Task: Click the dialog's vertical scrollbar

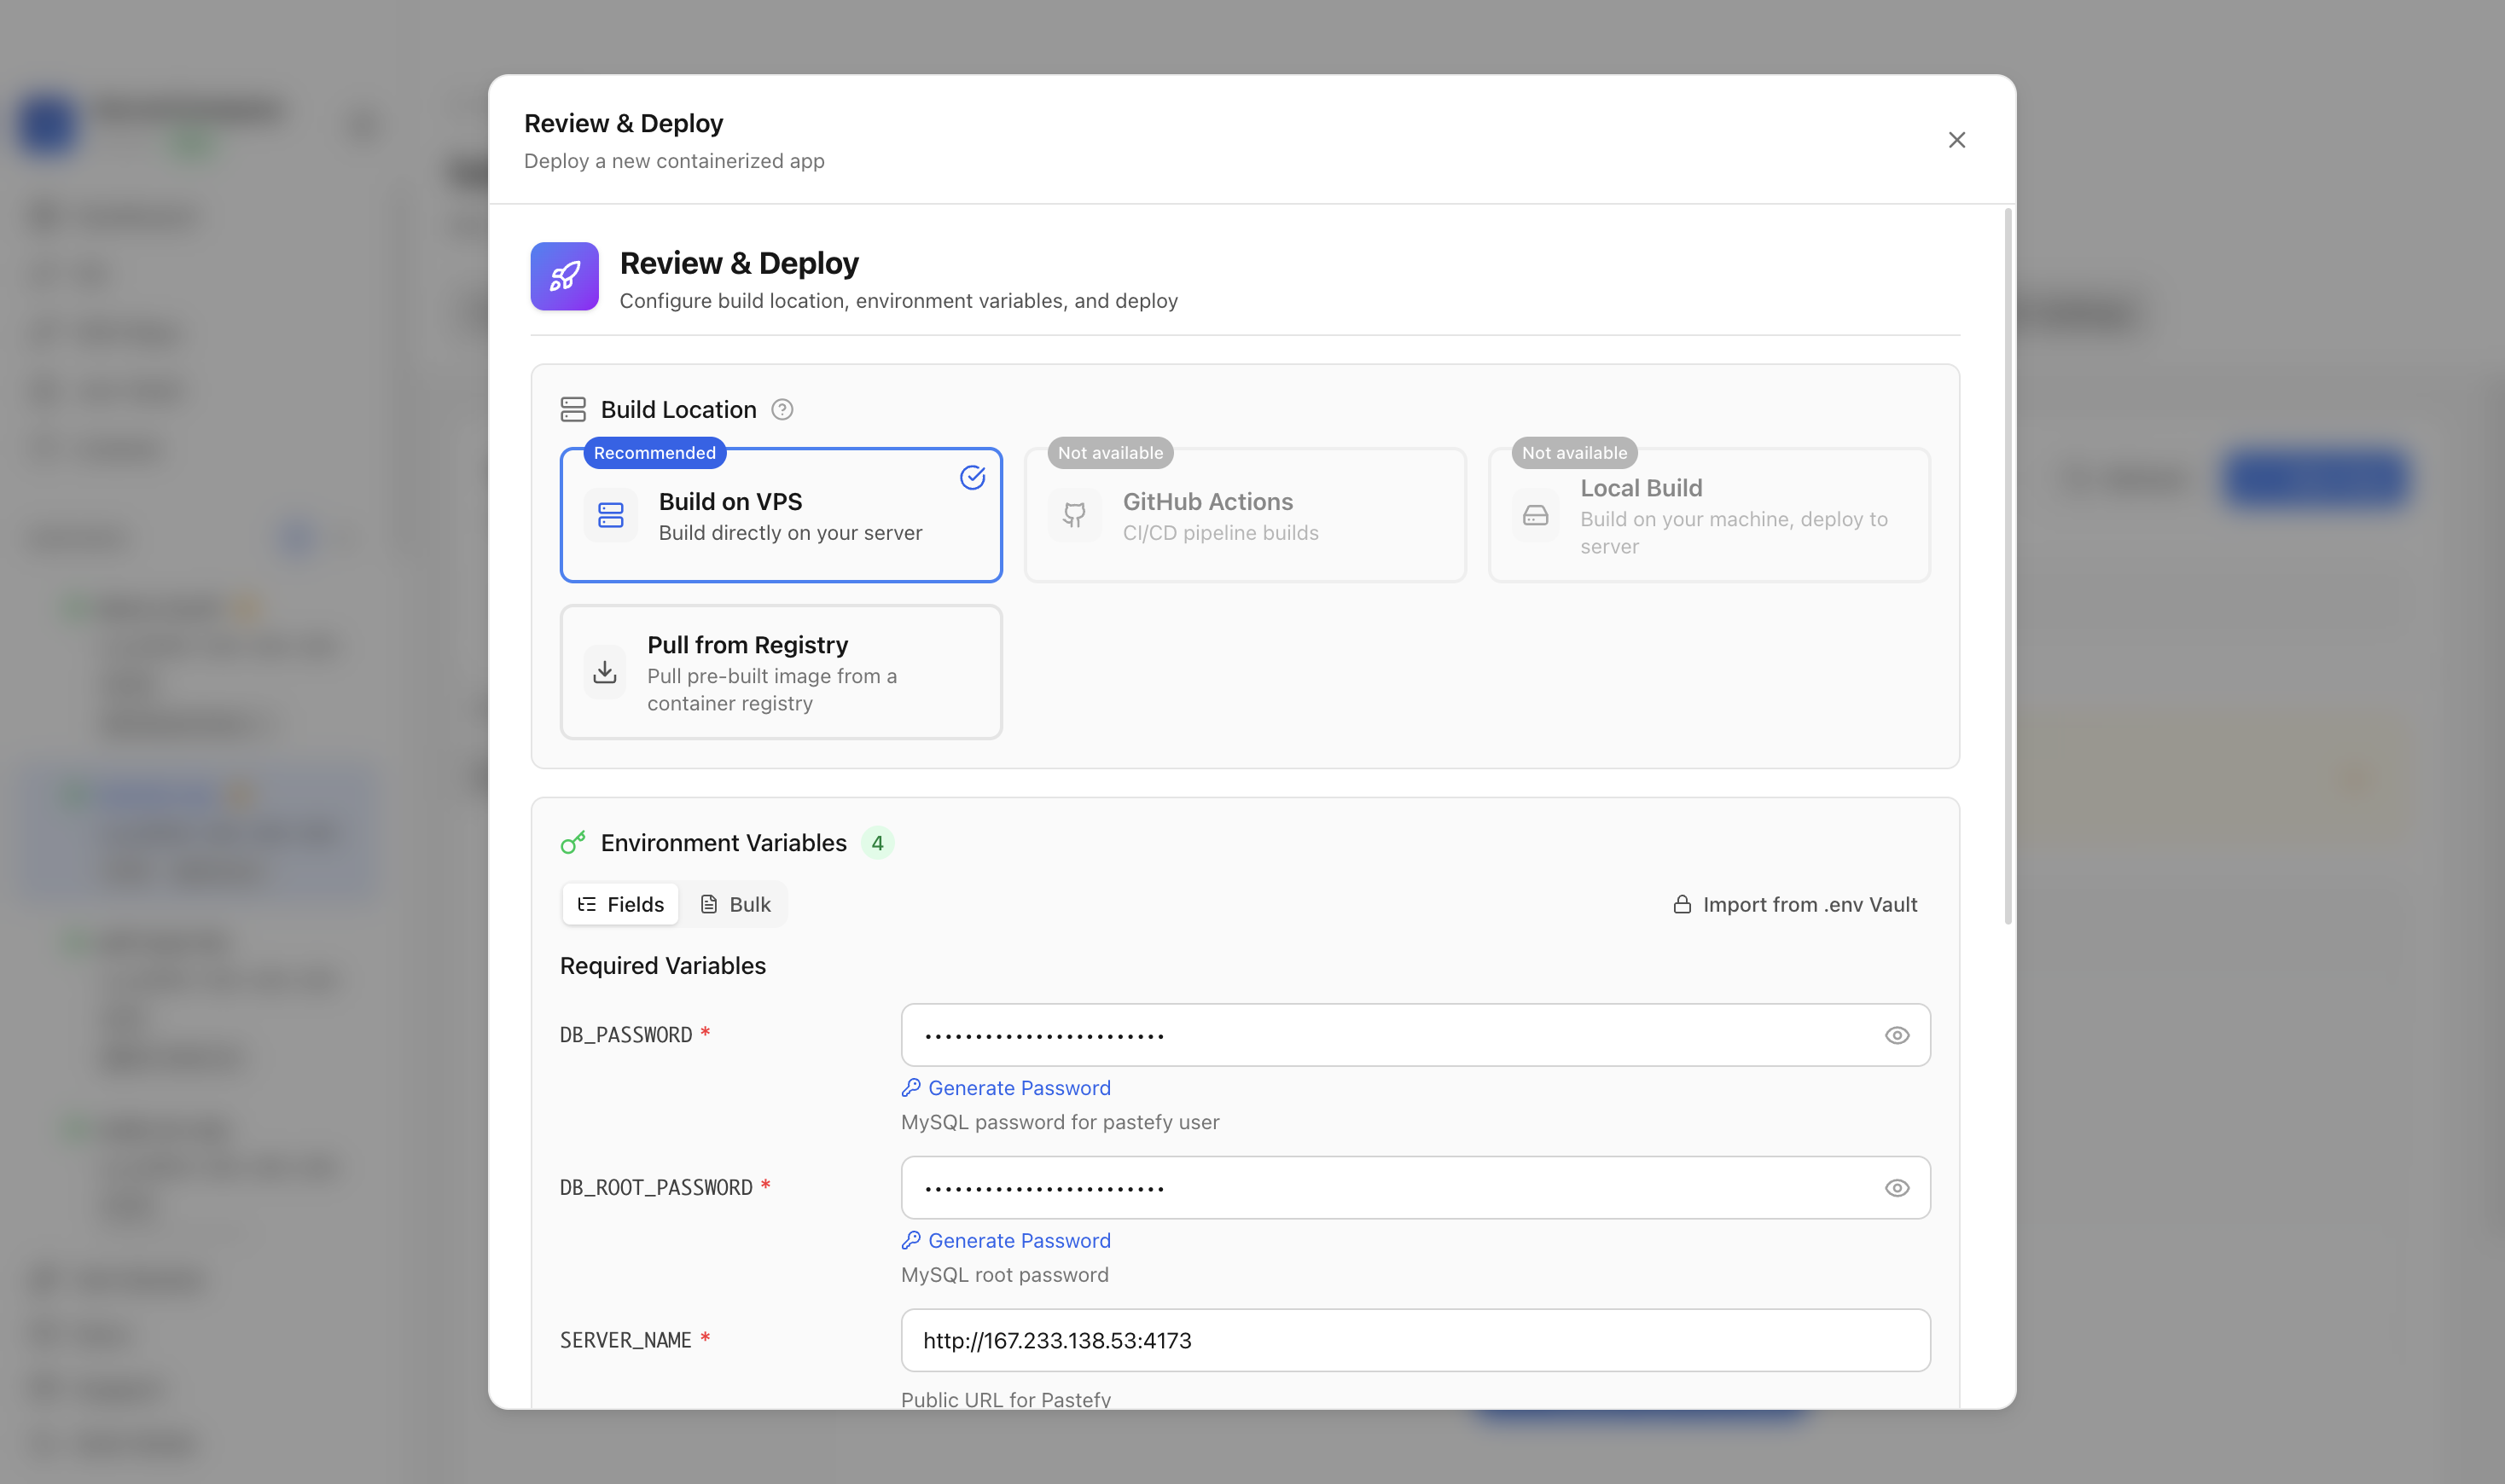Action: [x=2007, y=566]
